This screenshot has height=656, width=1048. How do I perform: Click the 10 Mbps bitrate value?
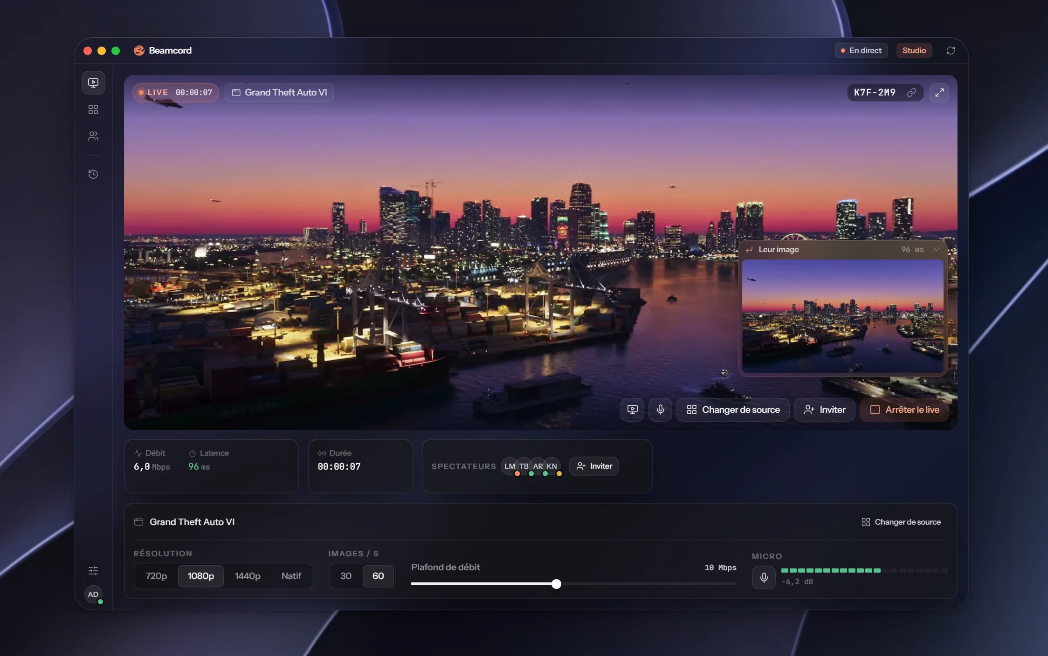point(720,567)
